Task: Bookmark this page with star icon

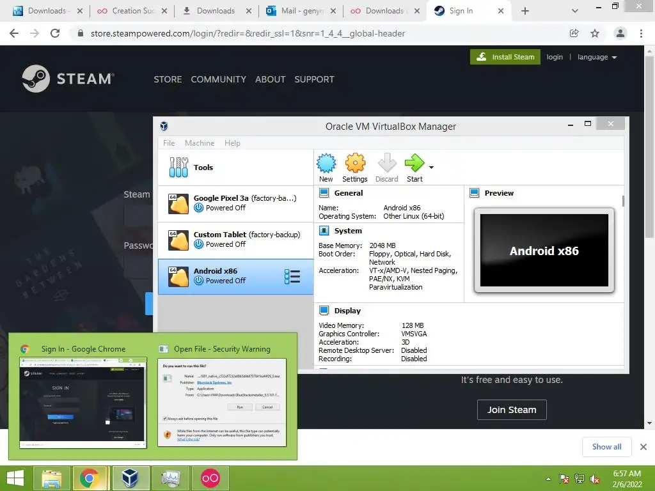Action: point(595,33)
